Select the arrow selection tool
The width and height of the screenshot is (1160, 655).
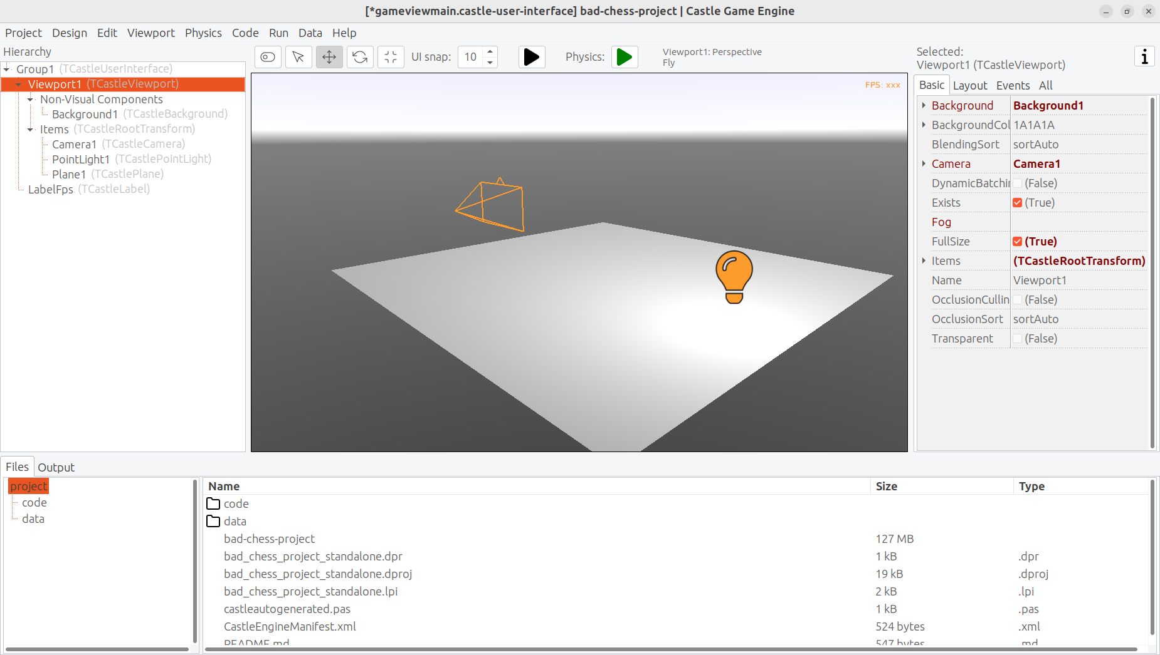[x=298, y=57]
